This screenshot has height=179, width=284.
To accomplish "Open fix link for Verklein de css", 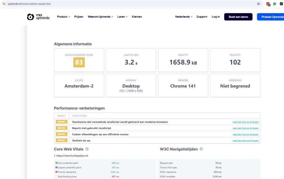I will click(x=245, y=140).
